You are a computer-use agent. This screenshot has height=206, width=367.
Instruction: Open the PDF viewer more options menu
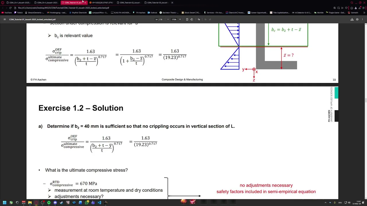[362, 19]
